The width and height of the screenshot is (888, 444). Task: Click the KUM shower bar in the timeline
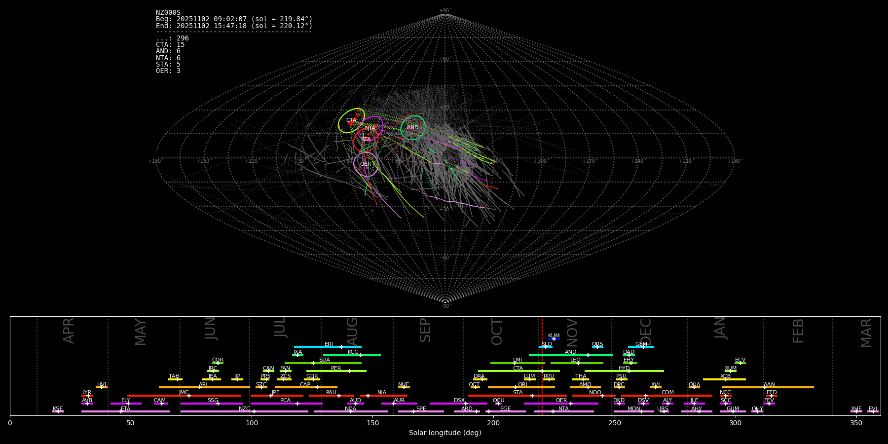tap(554, 339)
